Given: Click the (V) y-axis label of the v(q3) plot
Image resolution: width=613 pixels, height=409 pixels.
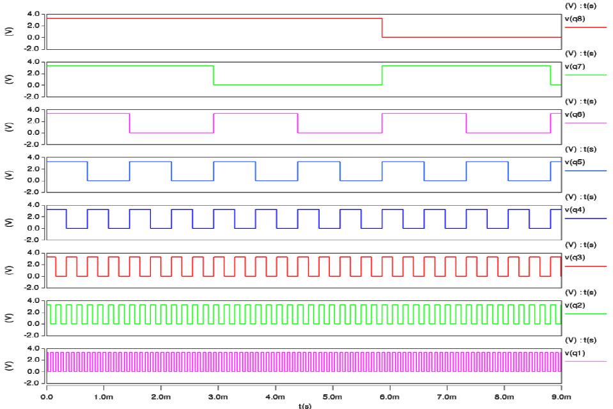Looking at the screenshot, I should tap(8, 270).
